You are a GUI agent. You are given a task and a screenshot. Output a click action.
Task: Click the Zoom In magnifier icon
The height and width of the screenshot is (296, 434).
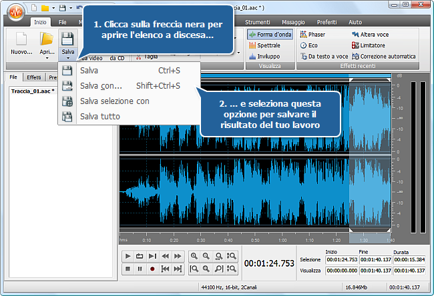coord(194,255)
